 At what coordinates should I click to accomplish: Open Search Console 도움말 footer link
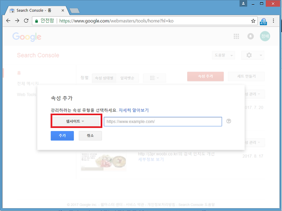[x=197, y=205]
